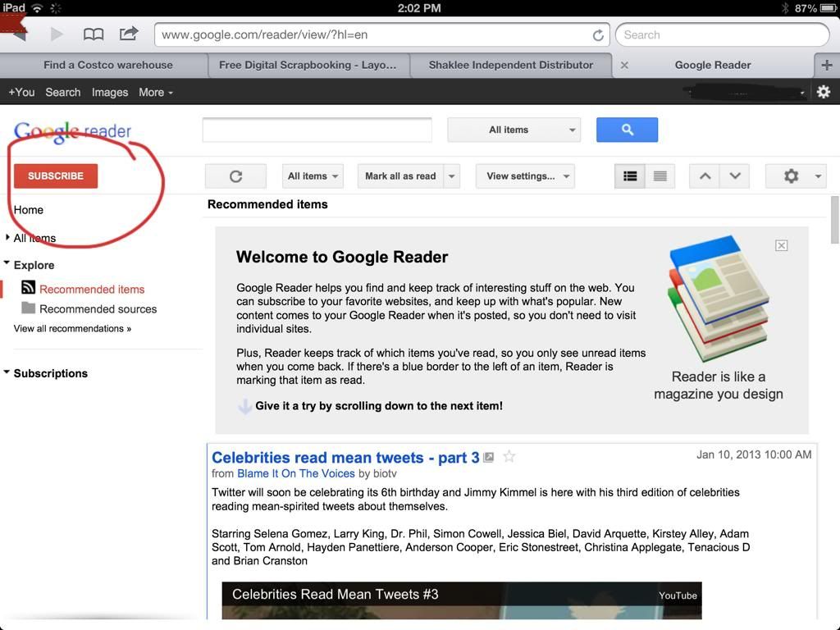Viewport: 840px width, 630px height.
Task: Open +You in the Google bar
Action: [21, 92]
